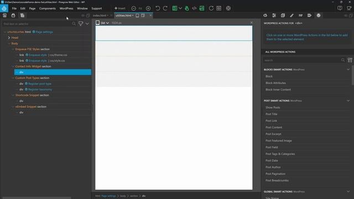Screen dimensions: 354x199
Task: Collapse the Enqueue FSE Styles section
Action: click(13, 49)
